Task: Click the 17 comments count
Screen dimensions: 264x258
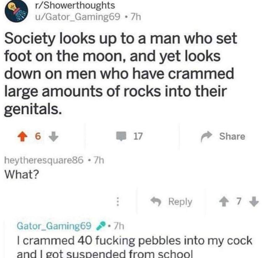Action: tap(137, 136)
